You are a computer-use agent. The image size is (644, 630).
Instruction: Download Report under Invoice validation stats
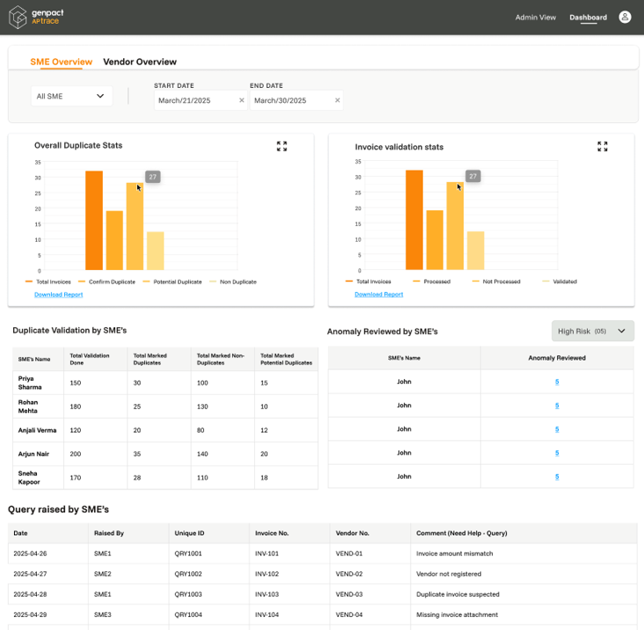[378, 294]
